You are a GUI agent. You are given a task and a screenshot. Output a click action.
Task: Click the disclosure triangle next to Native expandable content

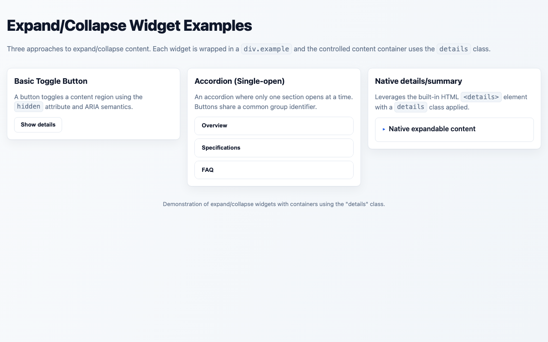click(x=384, y=129)
